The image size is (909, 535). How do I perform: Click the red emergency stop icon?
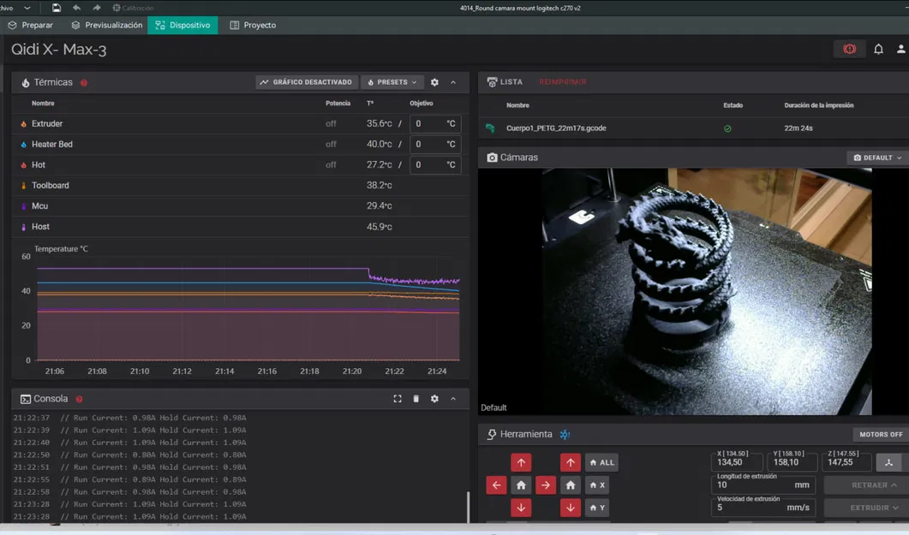point(849,50)
